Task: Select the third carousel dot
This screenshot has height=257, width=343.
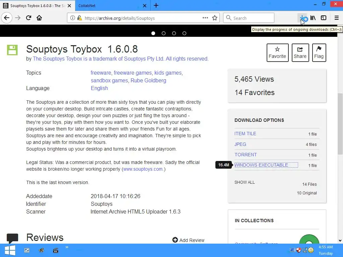Action: click(174, 33)
